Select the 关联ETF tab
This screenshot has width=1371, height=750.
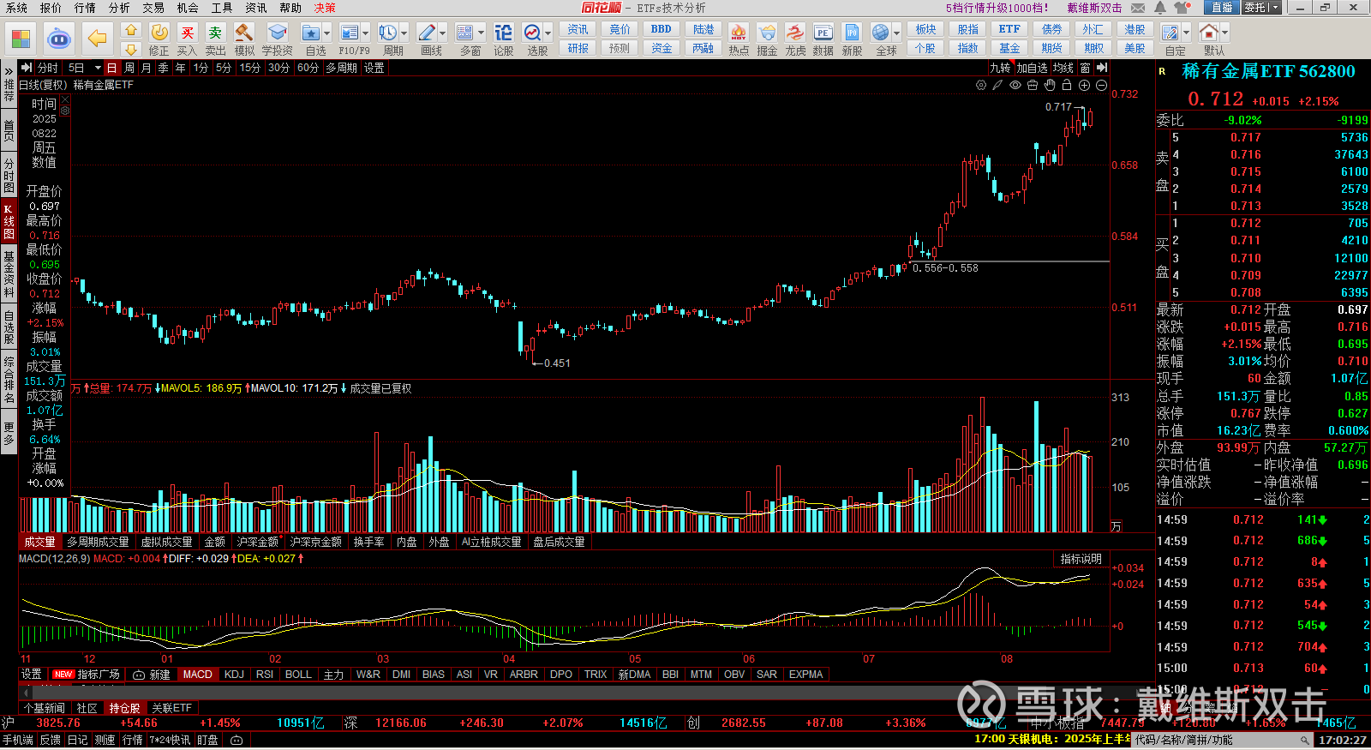171,708
